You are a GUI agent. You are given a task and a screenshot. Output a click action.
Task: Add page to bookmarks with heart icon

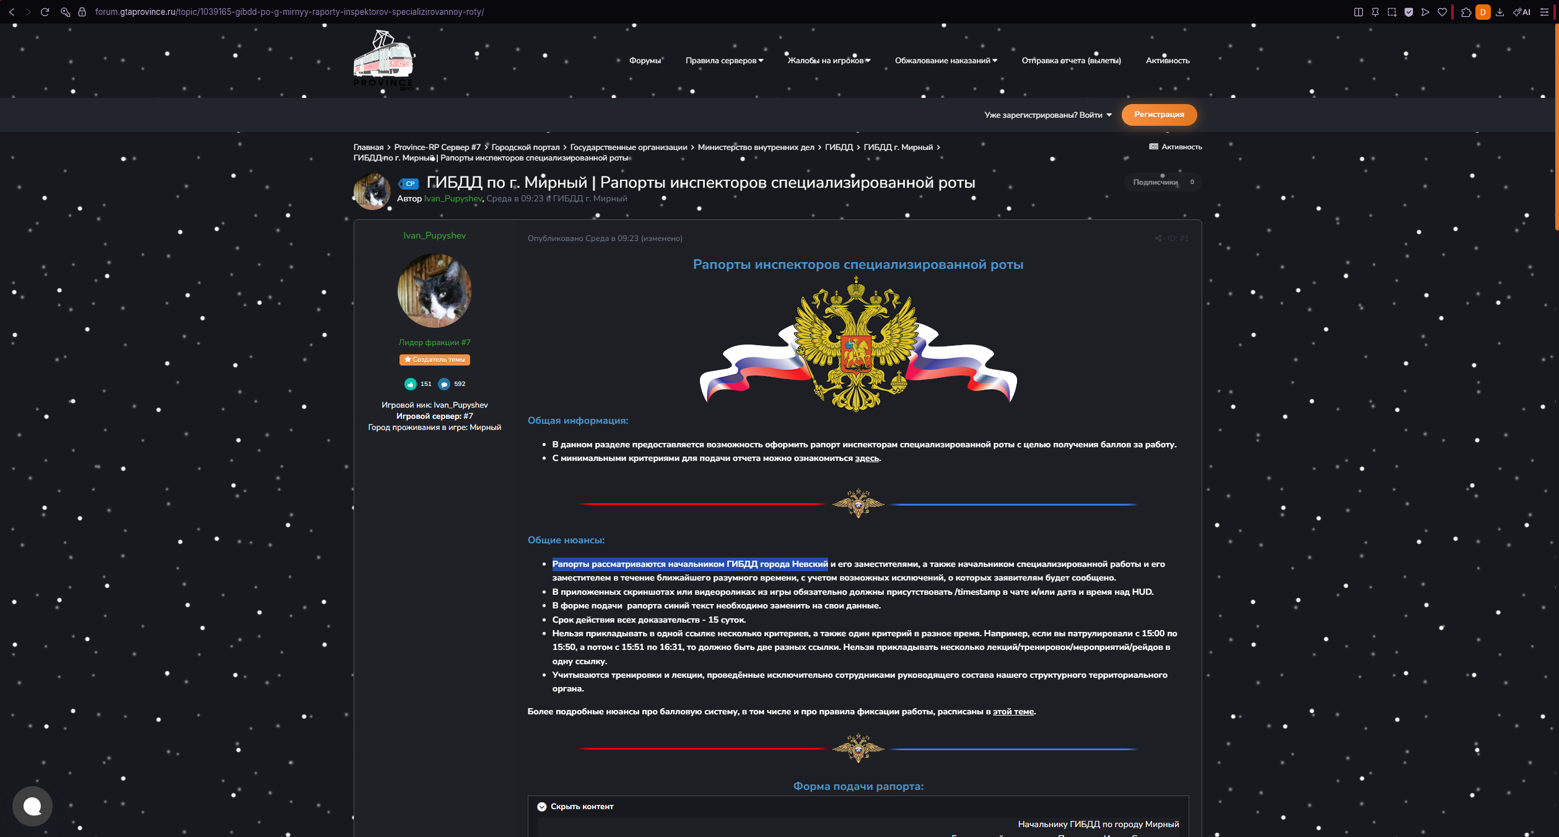[x=1442, y=12]
